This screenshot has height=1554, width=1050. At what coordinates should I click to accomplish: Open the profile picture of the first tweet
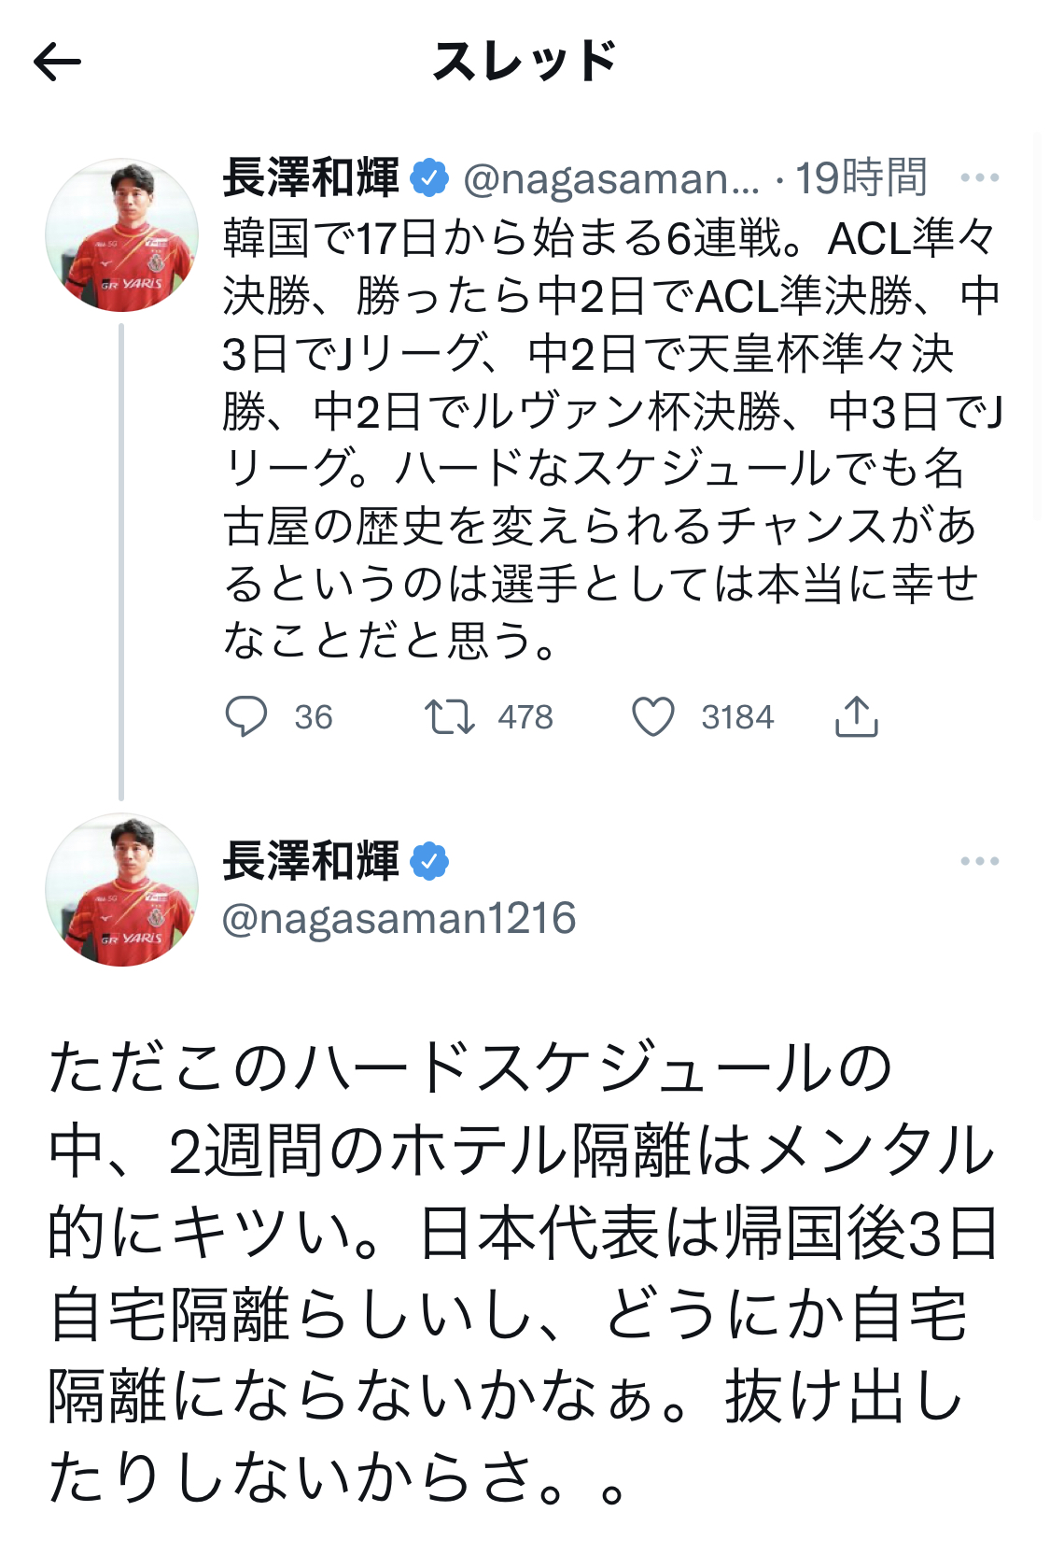point(122,235)
